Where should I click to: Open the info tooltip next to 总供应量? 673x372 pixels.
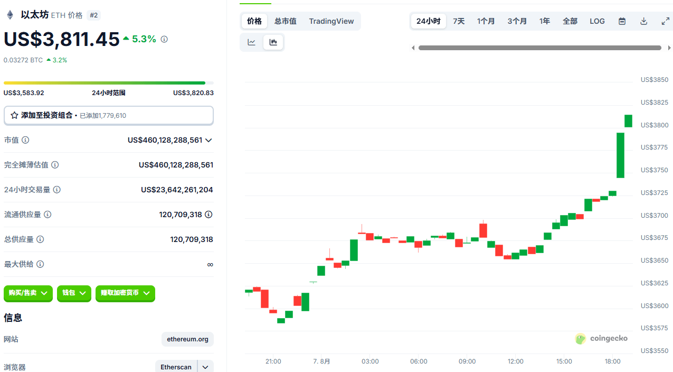[40, 239]
